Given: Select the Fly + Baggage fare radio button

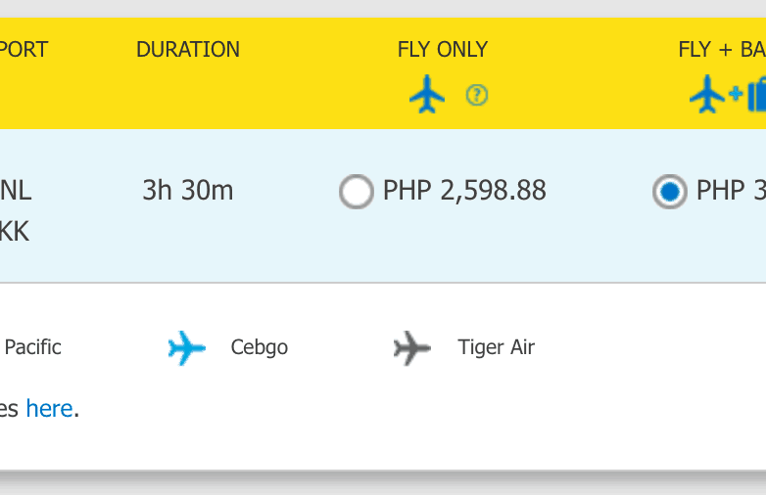Looking at the screenshot, I should 670,192.
